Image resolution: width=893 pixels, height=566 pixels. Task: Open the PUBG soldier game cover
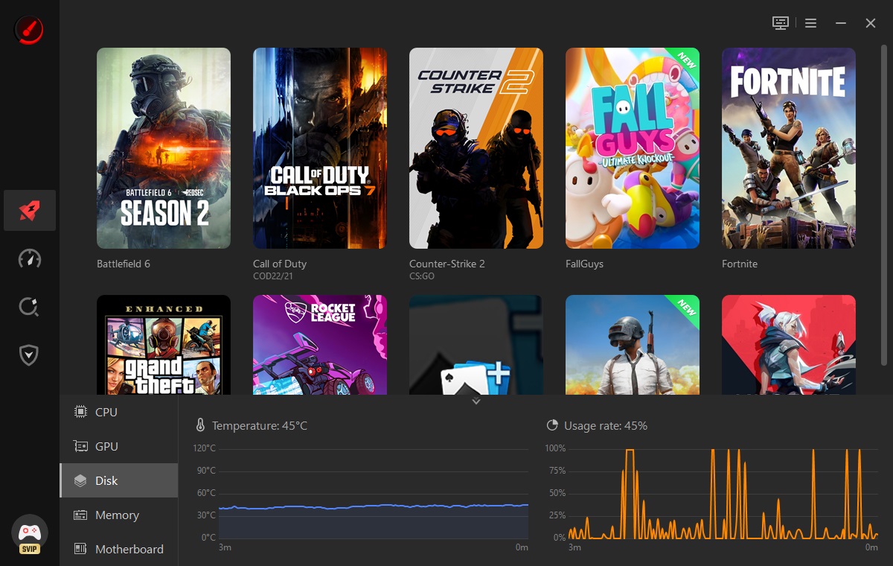tap(633, 345)
